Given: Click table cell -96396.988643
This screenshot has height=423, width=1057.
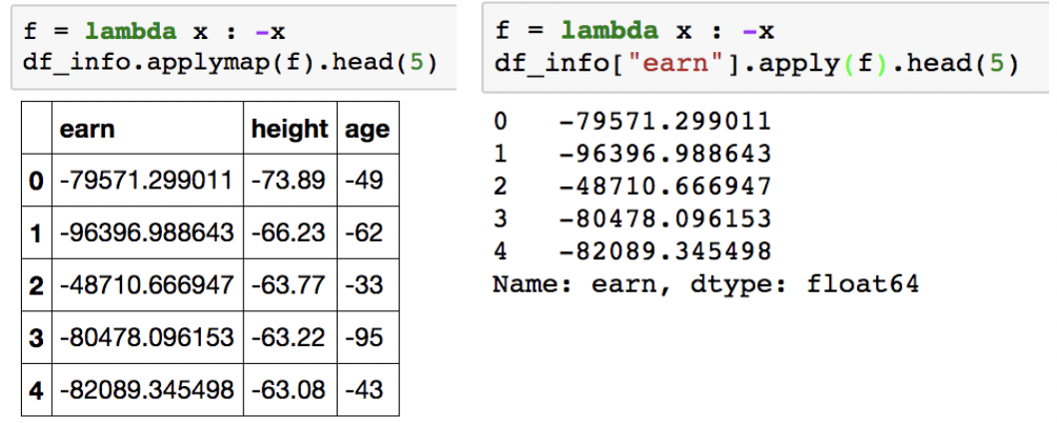Looking at the screenshot, I should 148,233.
